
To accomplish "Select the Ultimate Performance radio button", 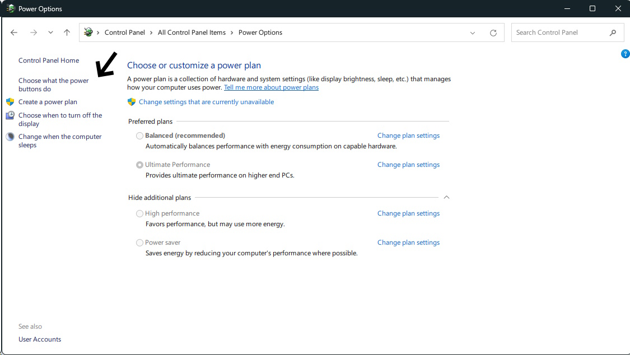I will click(x=140, y=165).
